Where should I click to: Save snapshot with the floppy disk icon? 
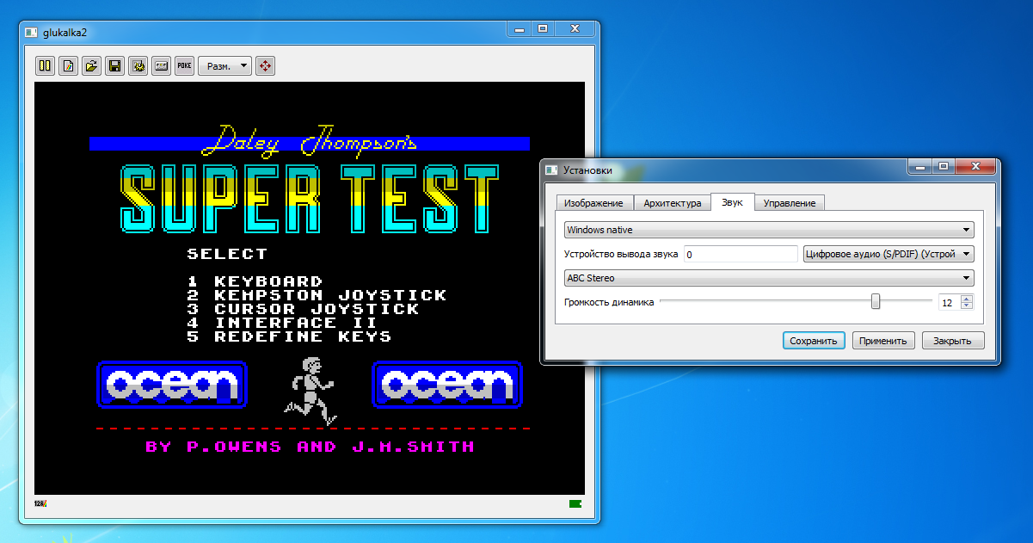click(x=114, y=65)
